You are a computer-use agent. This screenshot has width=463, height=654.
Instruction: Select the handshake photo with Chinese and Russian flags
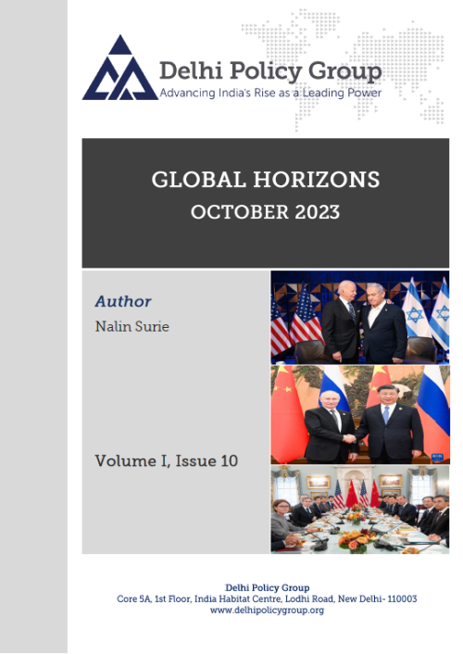tap(360, 415)
